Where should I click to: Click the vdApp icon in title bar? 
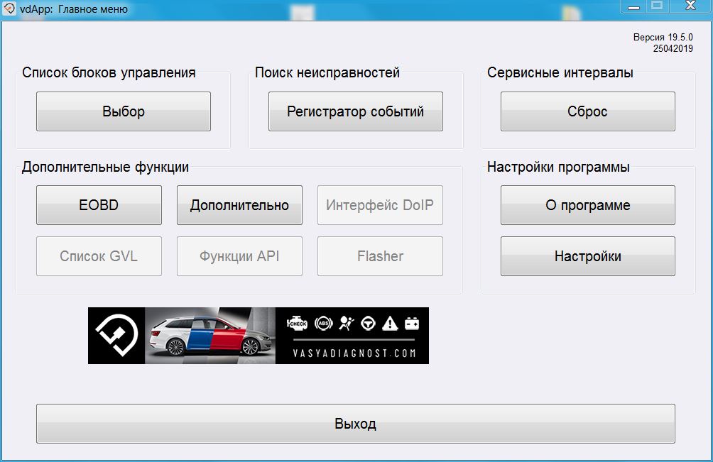(9, 9)
